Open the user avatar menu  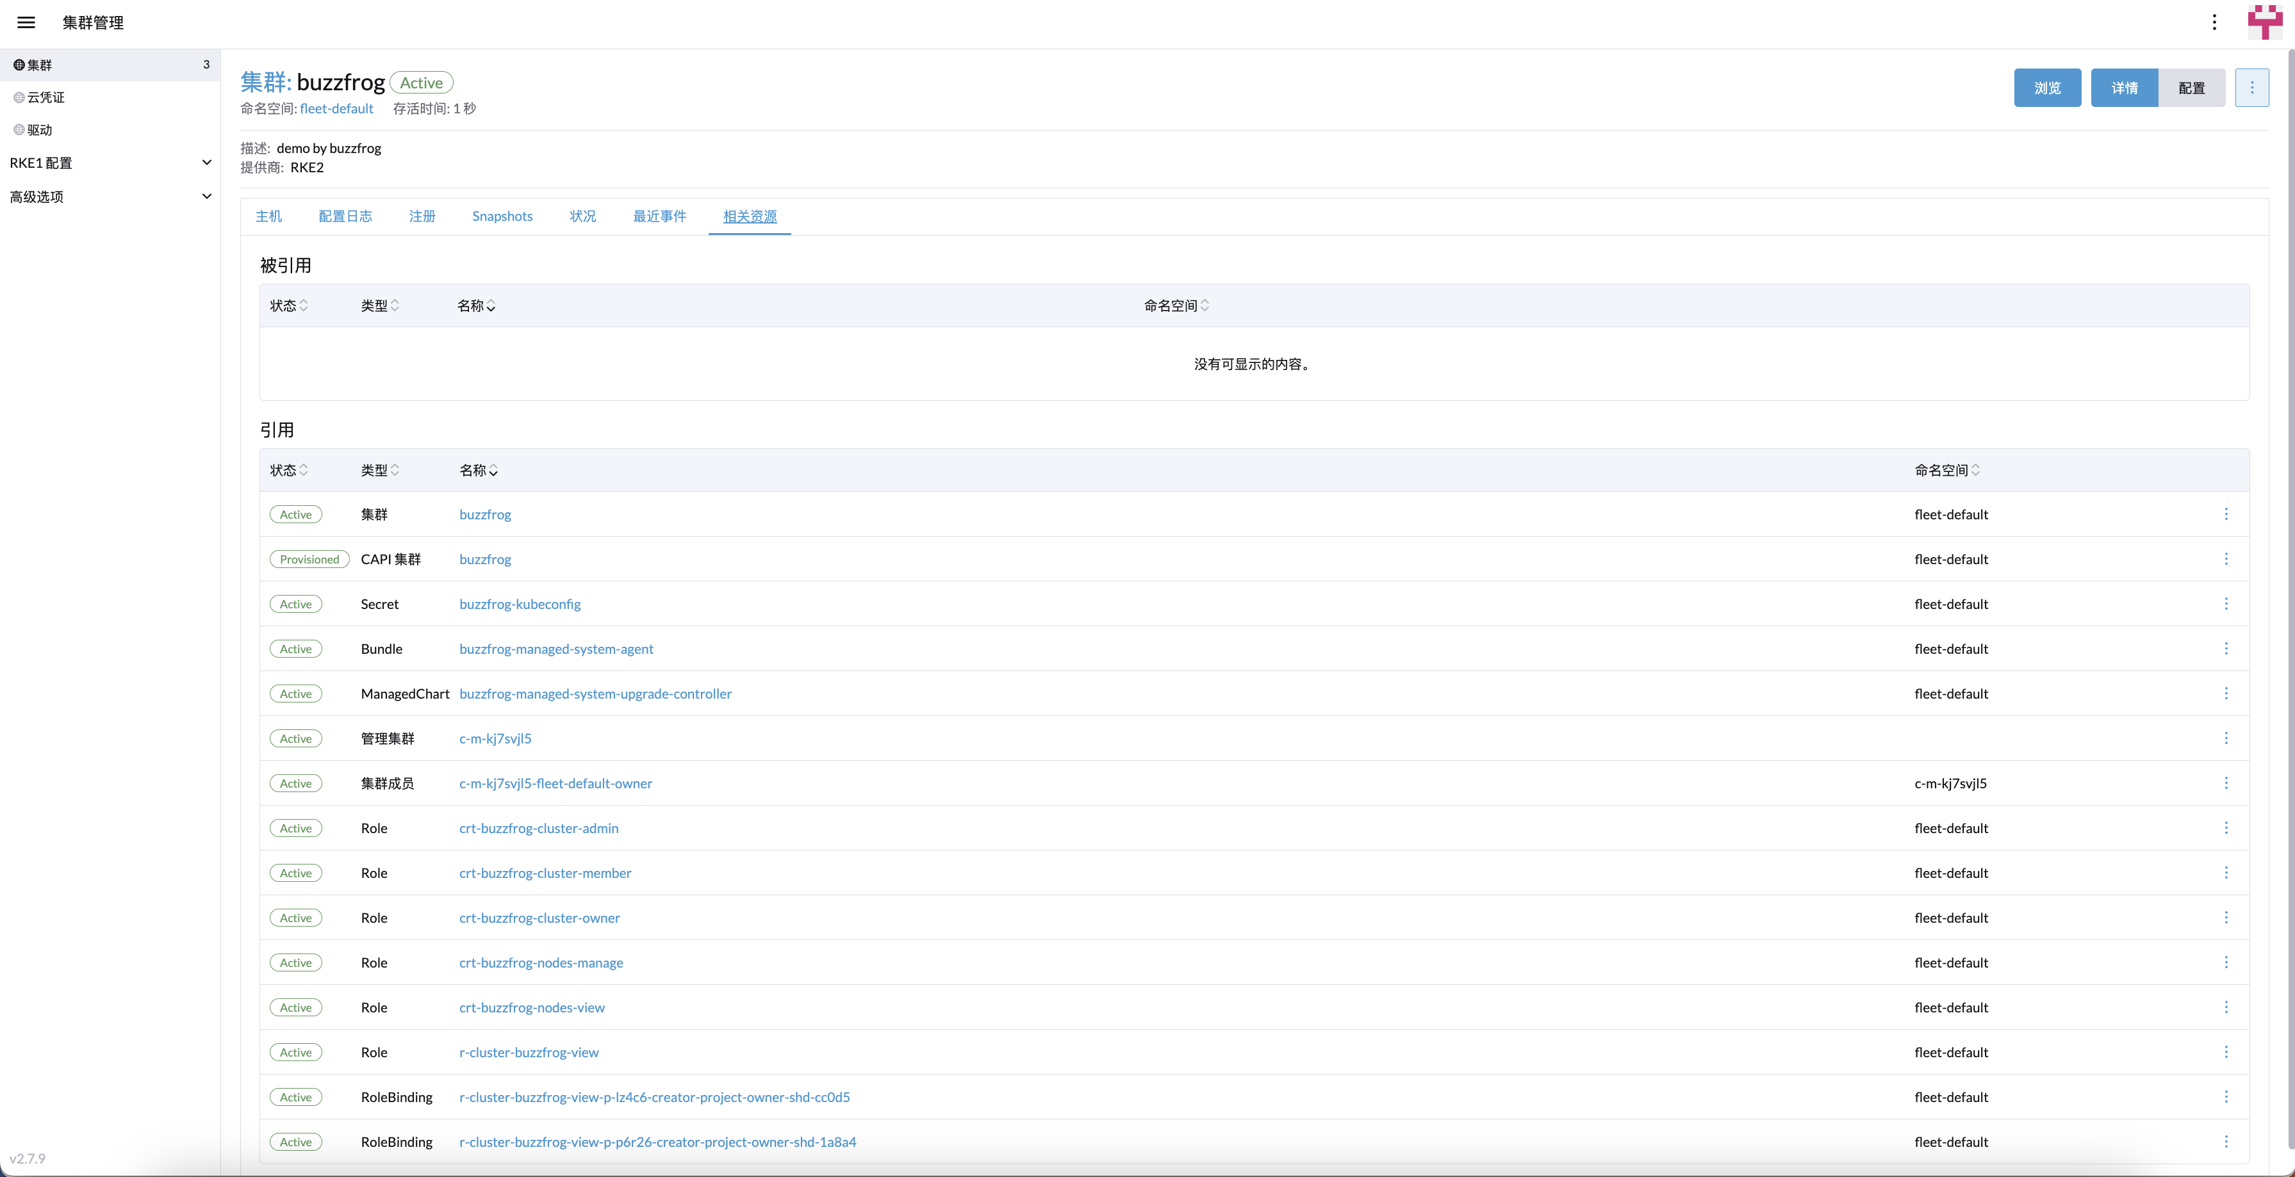click(2265, 22)
